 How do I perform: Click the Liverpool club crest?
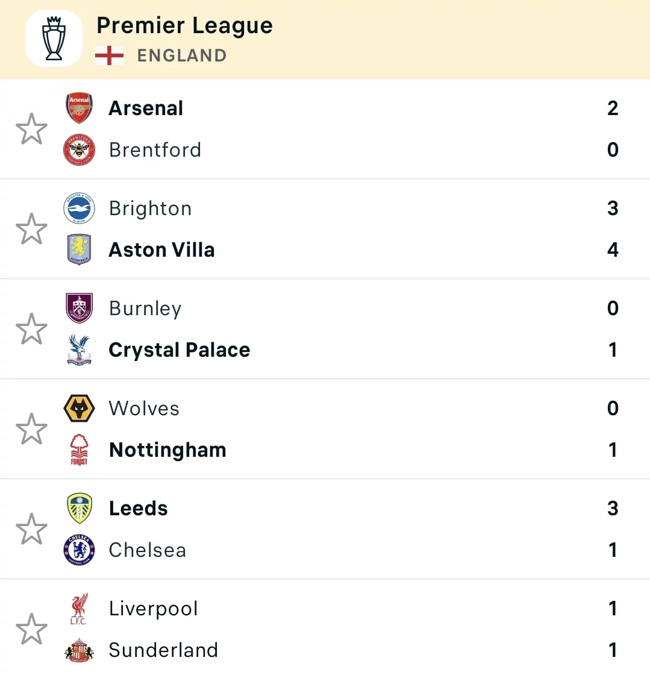(x=79, y=609)
